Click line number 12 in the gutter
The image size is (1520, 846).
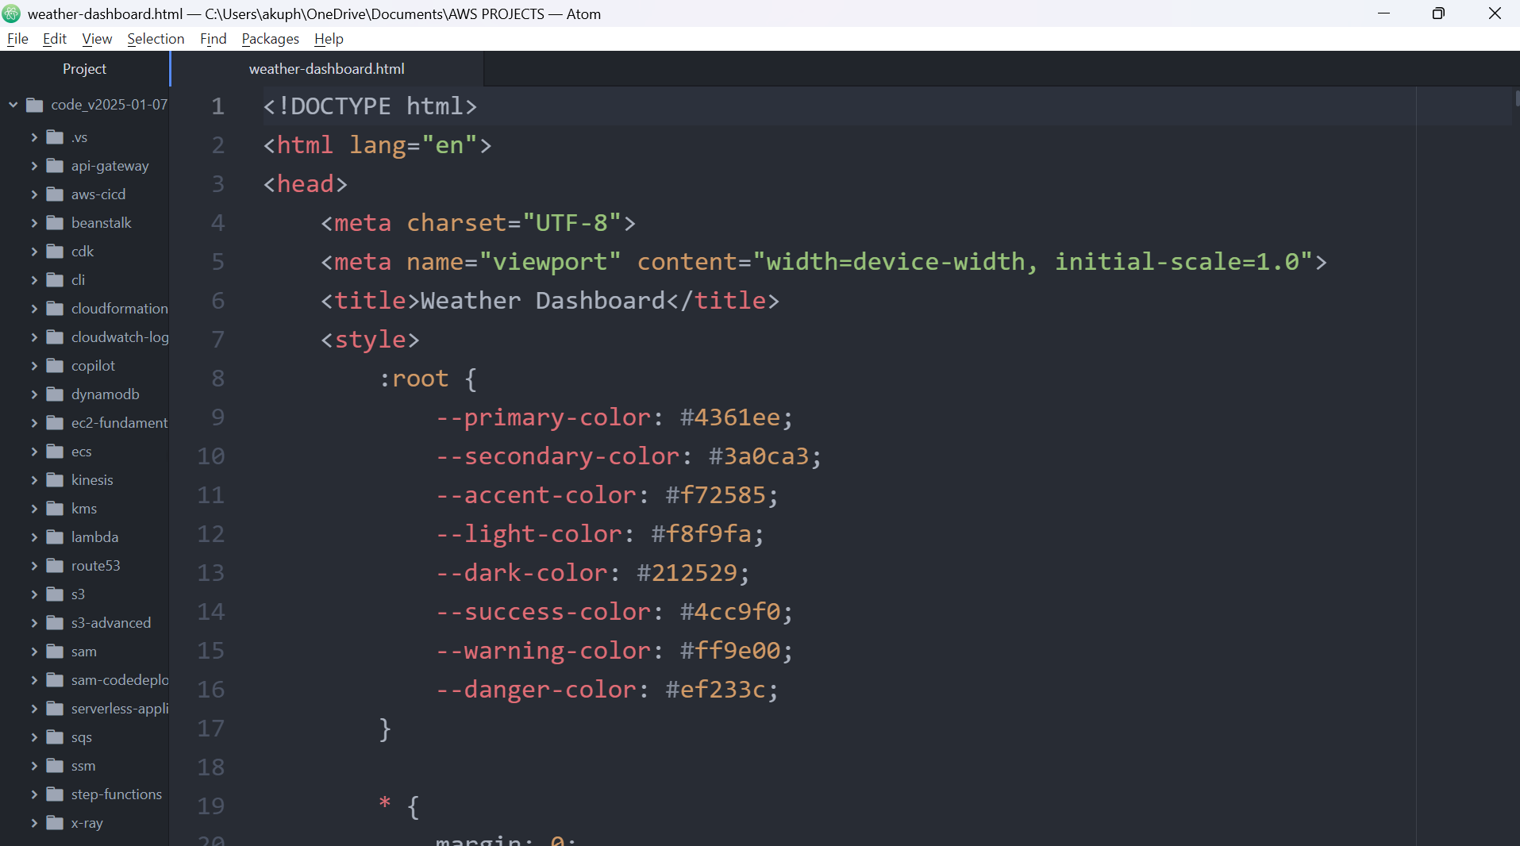click(211, 534)
